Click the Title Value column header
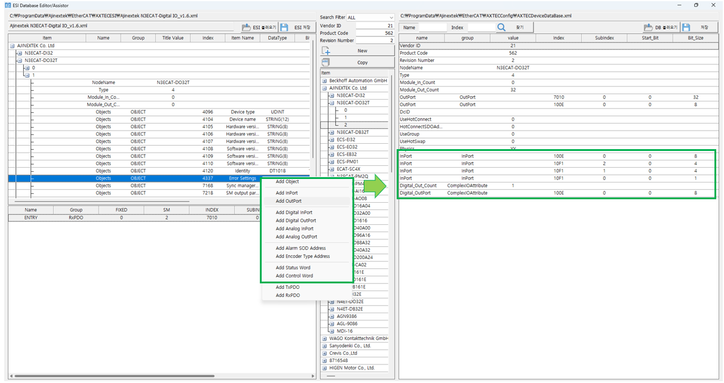Screen dimensions: 724x383 coord(173,38)
